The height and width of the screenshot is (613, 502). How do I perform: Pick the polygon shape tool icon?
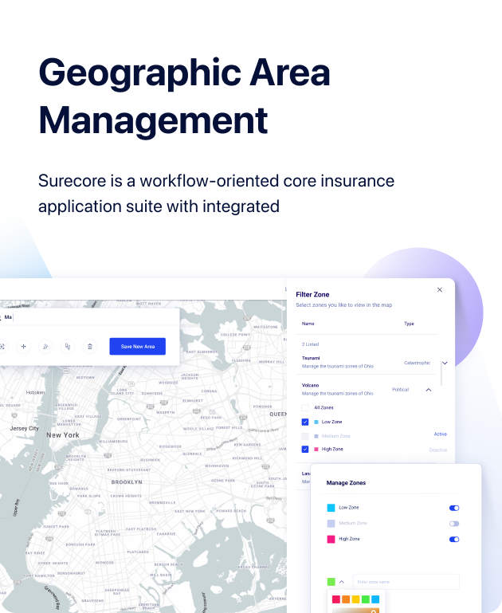68,347
